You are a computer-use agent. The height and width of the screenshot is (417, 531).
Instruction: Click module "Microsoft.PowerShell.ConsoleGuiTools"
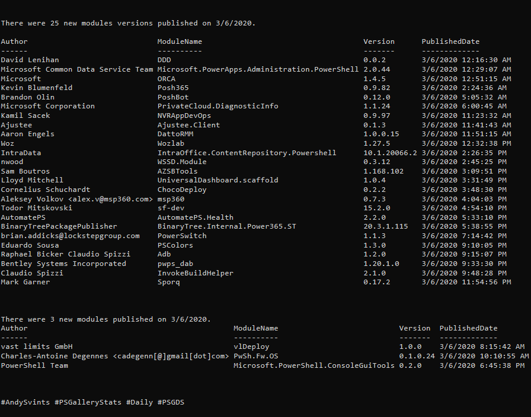click(x=314, y=366)
